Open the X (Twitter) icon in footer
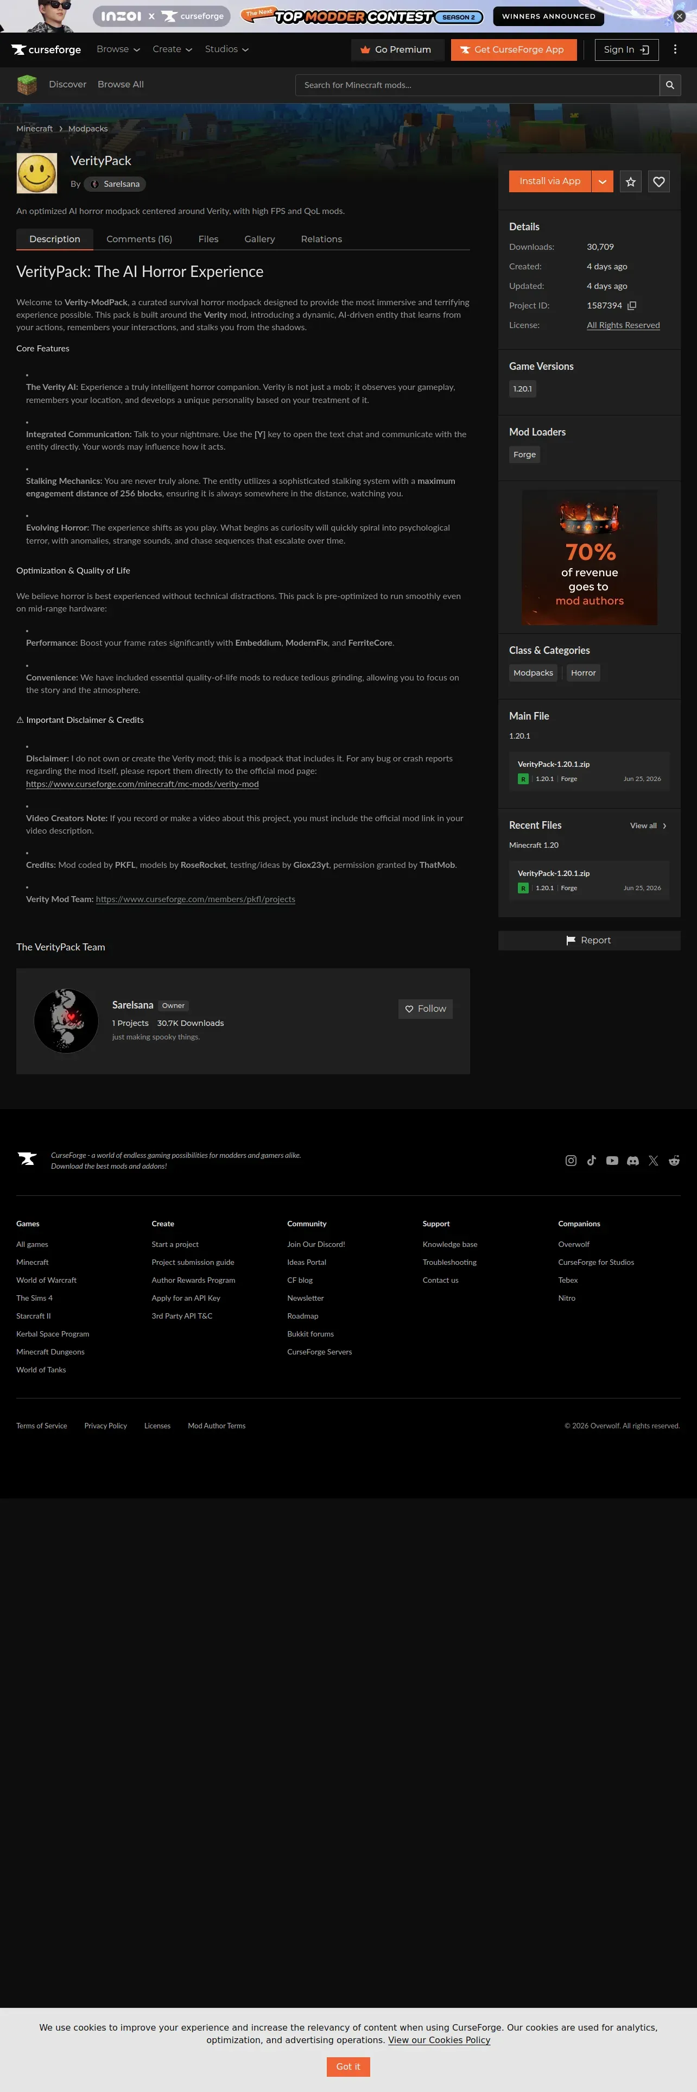The image size is (697, 2092). 653,1161
